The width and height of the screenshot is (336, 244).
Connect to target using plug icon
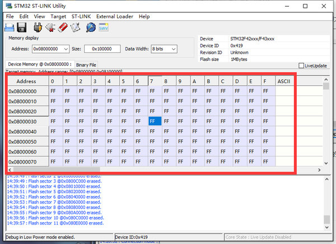[x=39, y=27]
